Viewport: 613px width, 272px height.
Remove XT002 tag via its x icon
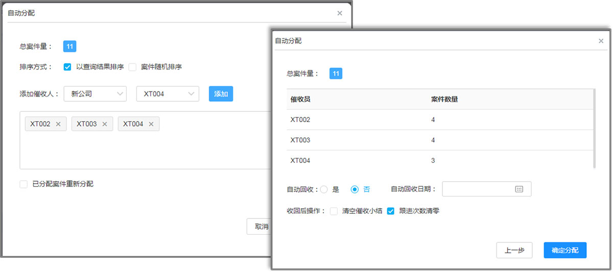tap(58, 124)
